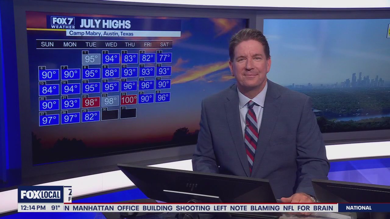Viewport: 390px width, 219px height.
Task: Select the empty July 30 calendar tile
Action: point(110,115)
